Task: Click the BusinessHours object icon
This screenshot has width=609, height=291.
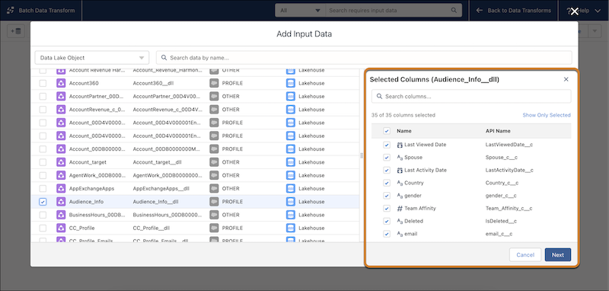Action: tap(61, 215)
